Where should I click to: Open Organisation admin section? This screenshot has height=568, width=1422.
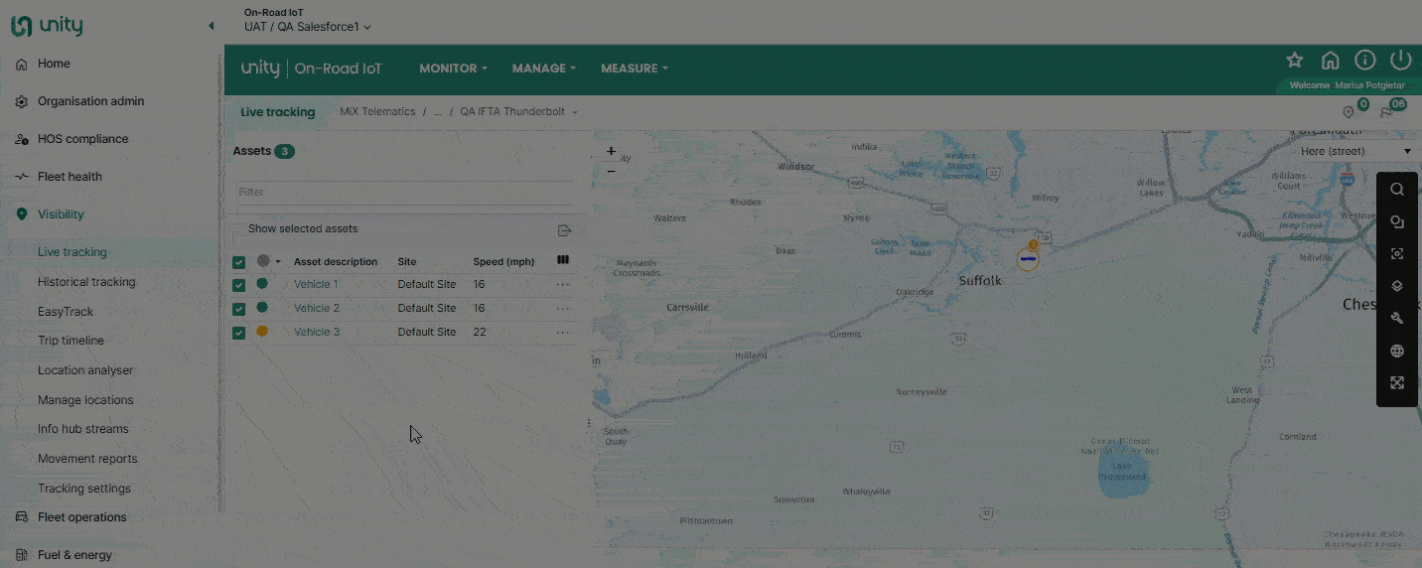tap(90, 101)
